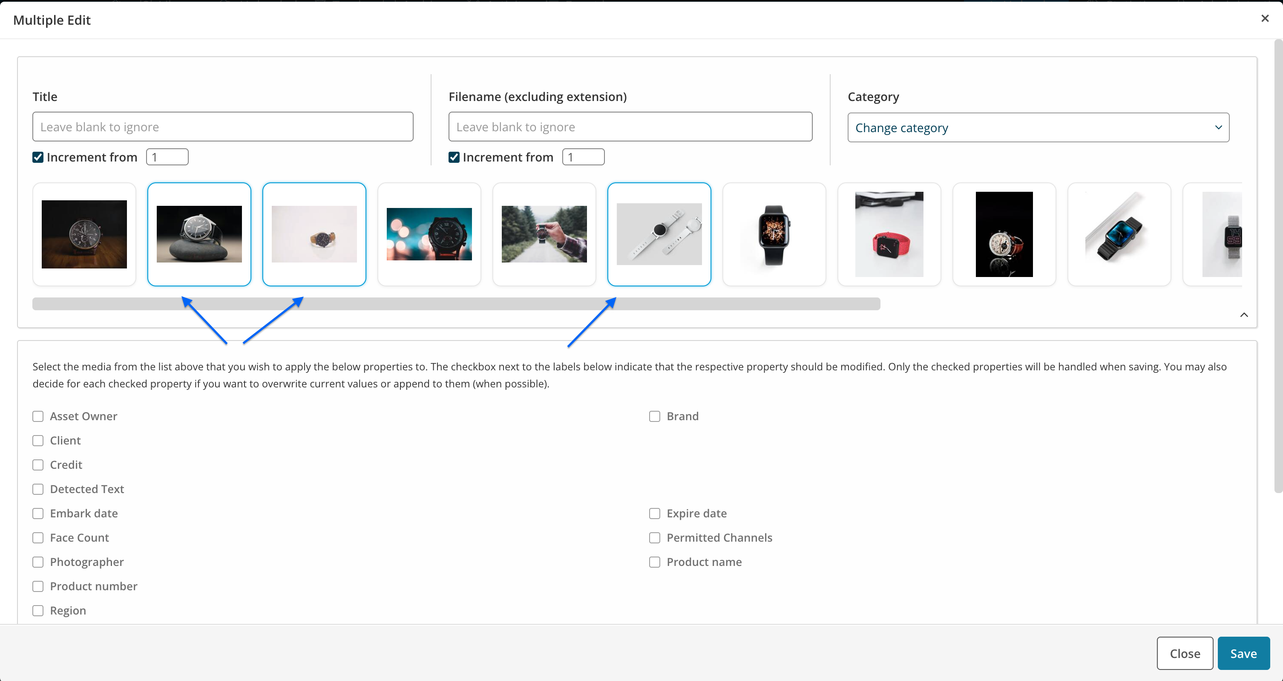Collapse the media panel with chevron up

1244,315
